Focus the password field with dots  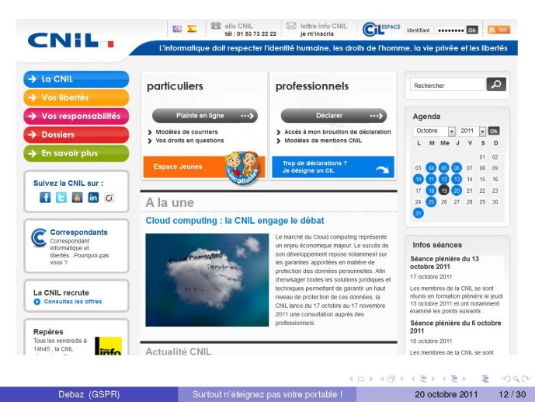(x=450, y=30)
